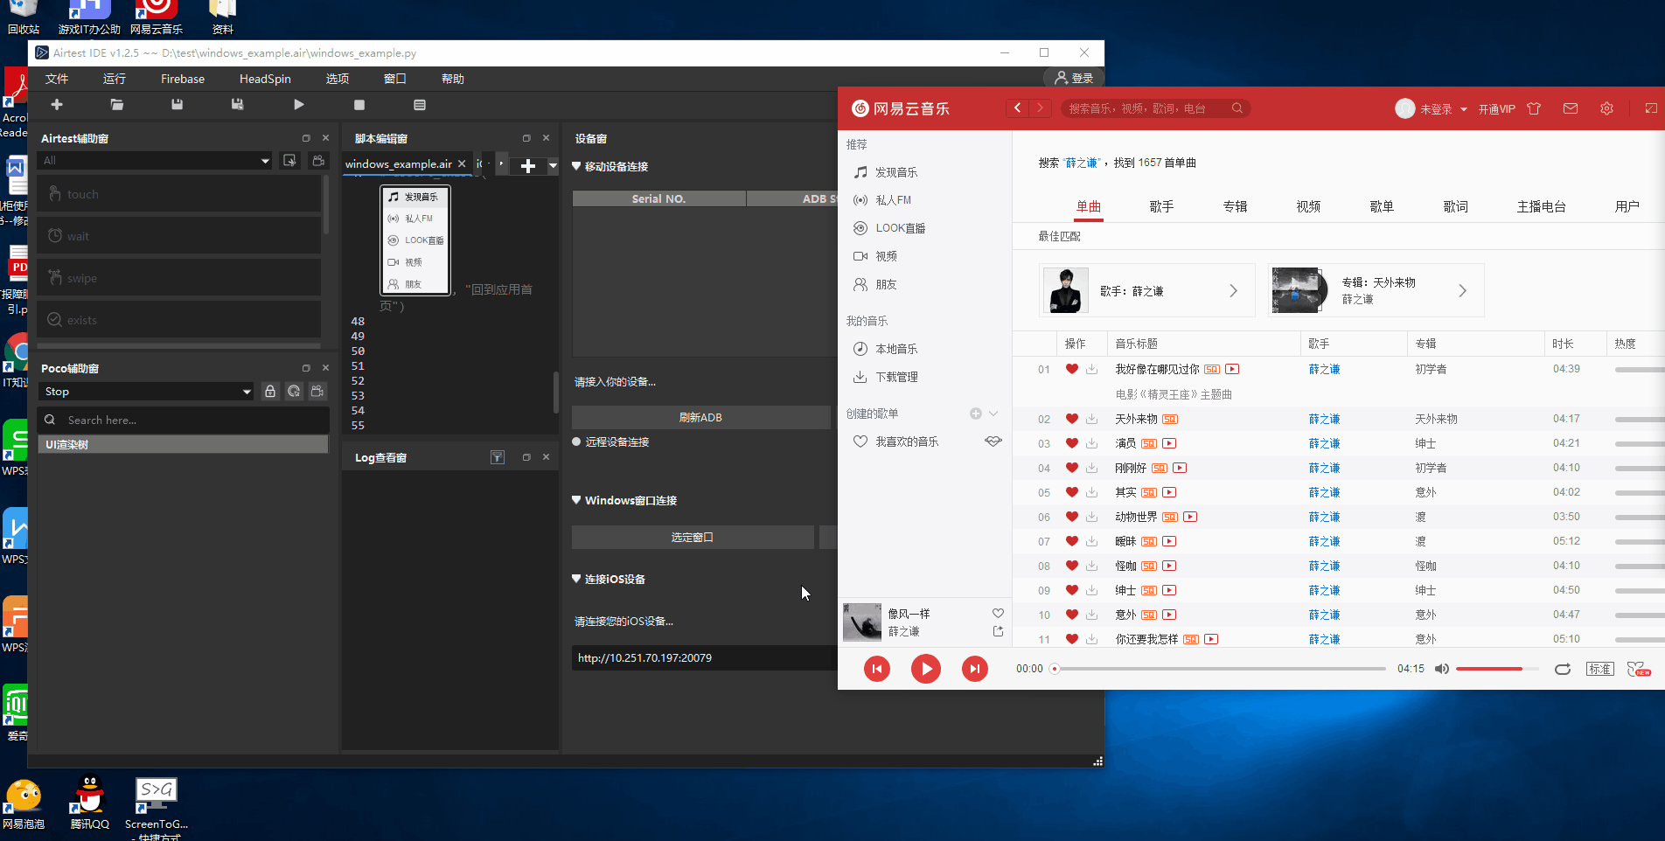Image resolution: width=1665 pixels, height=841 pixels.
Task: Click the 开通VIP link
Action: [x=1496, y=109]
